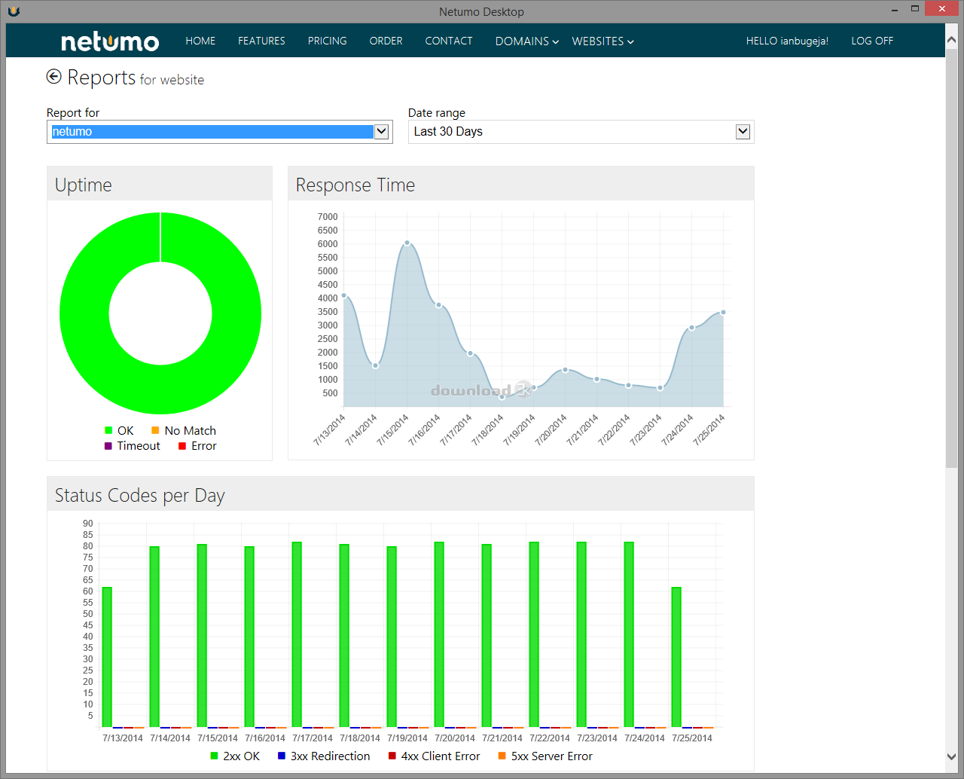The height and width of the screenshot is (779, 964).
Task: Click the Date range label
Action: point(437,112)
